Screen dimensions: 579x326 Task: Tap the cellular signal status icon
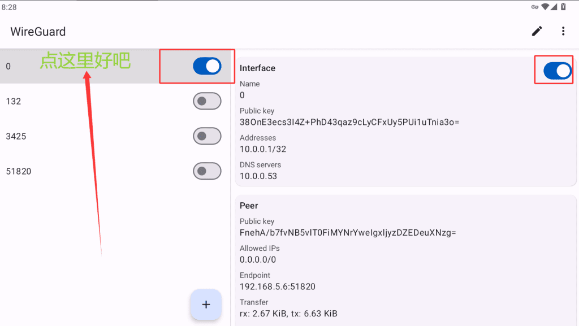coord(554,7)
